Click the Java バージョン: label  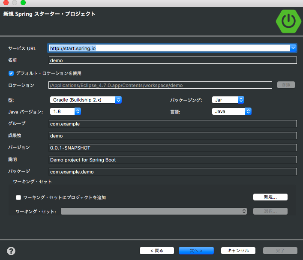pos(26,112)
